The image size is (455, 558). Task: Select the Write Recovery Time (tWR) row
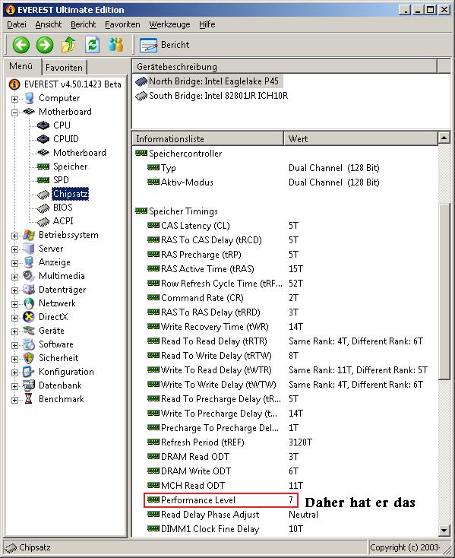pyautogui.click(x=284, y=327)
